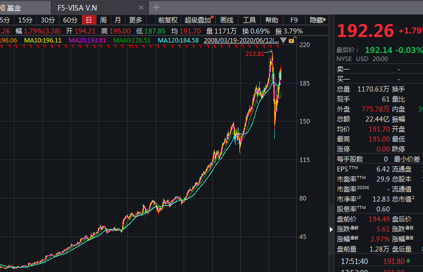This screenshot has width=423, height=272.
Task: Click the 17:51:40 trade tick row
Action: pyautogui.click(x=379, y=261)
